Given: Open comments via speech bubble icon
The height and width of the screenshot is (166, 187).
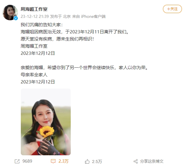Looking at the screenshot, I should [x=53, y=161].
